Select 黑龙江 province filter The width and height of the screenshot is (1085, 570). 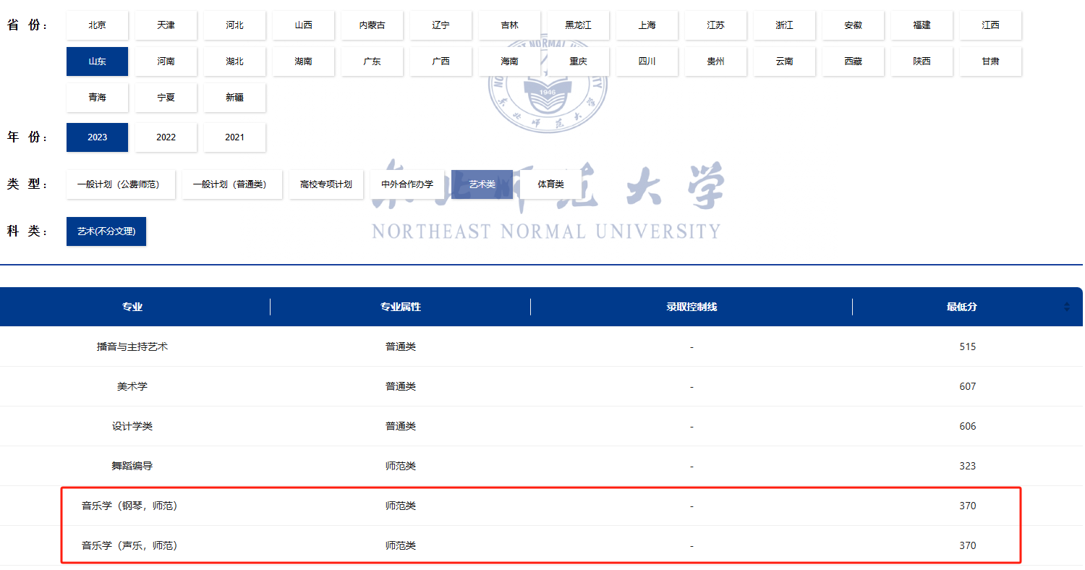578,25
